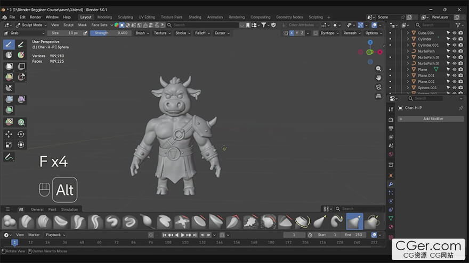Viewport: 469px width, 263px height.
Task: Select the Transform tool in left toolbar
Action: [21, 145]
